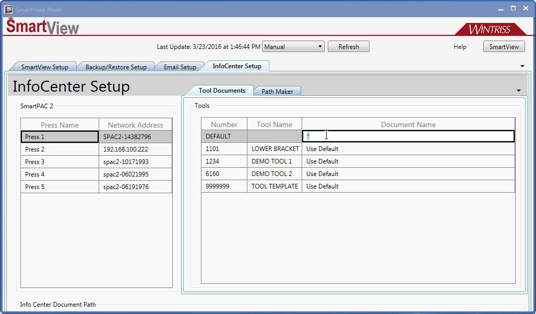
Task: Expand the Tool Documents tabs overflow arrow
Action: coord(519,91)
